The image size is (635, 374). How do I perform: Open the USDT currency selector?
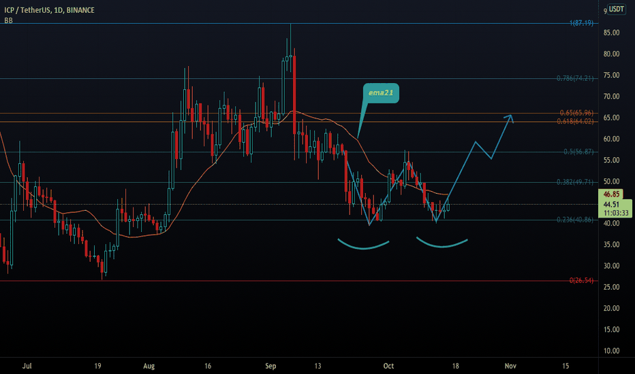tap(617, 9)
